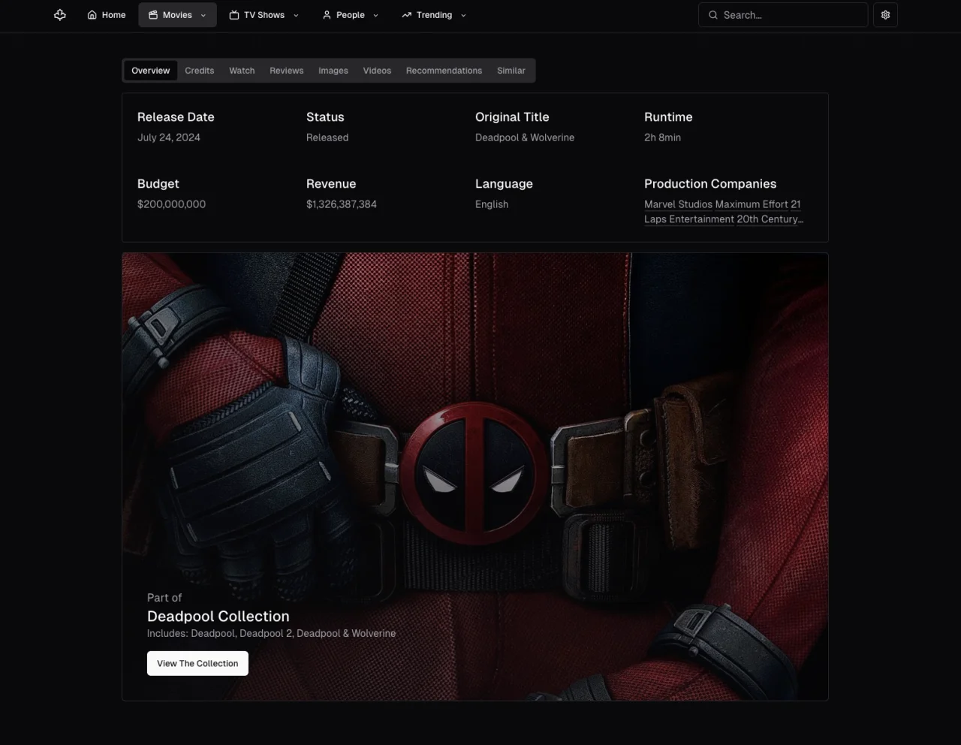Image resolution: width=961 pixels, height=745 pixels.
Task: Click the "Part of" label
Action: pos(164,598)
